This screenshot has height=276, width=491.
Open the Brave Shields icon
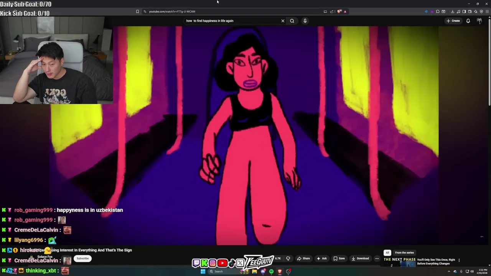click(339, 11)
